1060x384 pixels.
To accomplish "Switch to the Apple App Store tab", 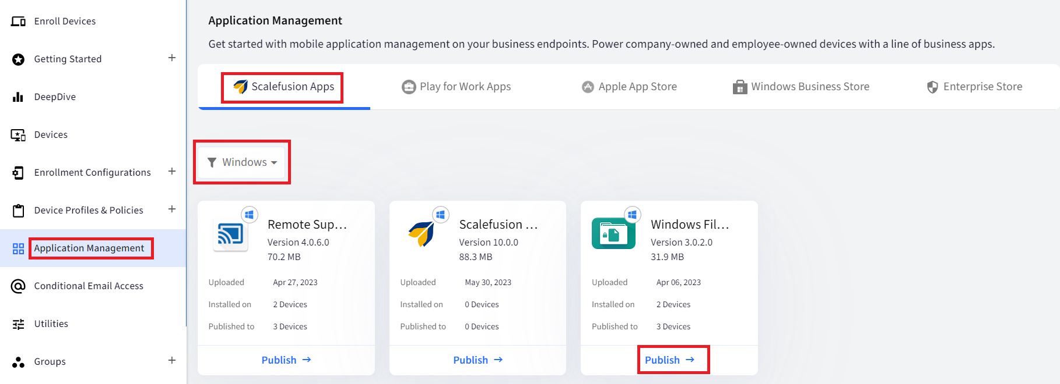I will click(x=629, y=87).
